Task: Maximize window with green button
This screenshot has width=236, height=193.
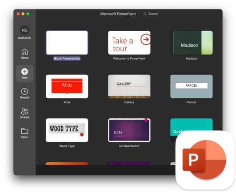Action: [28, 14]
